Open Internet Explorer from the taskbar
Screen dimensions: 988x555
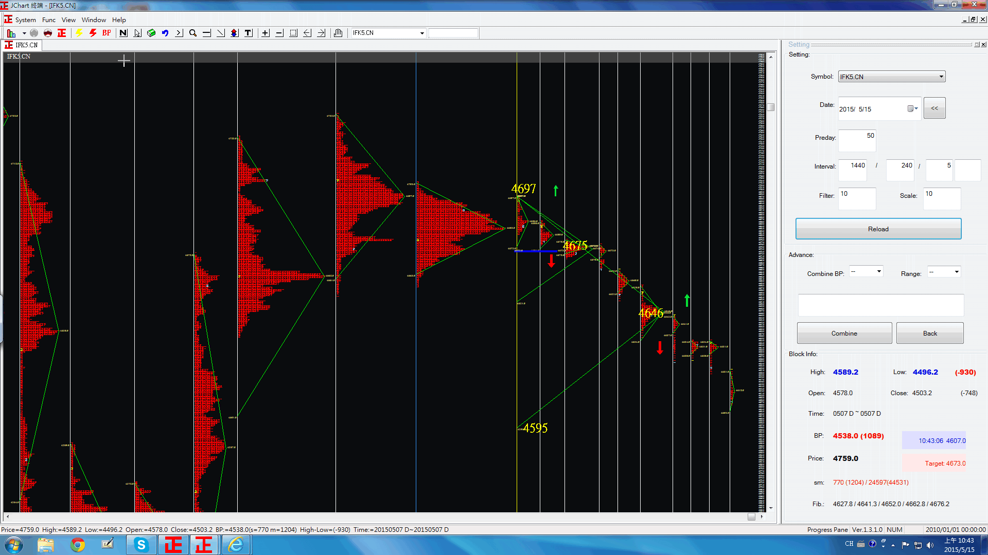click(x=236, y=545)
